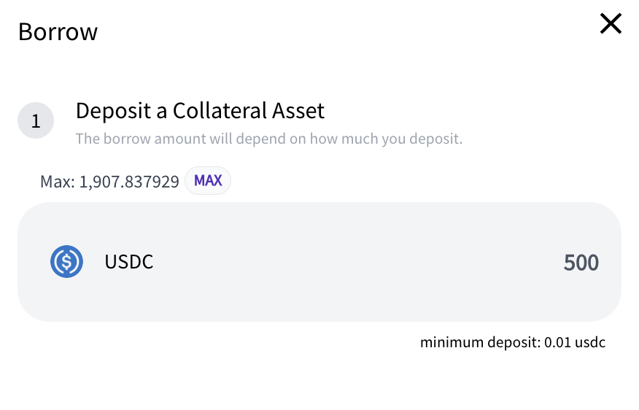Click the borrow amount description subtitle
The image size is (639, 410).
pyautogui.click(x=269, y=139)
